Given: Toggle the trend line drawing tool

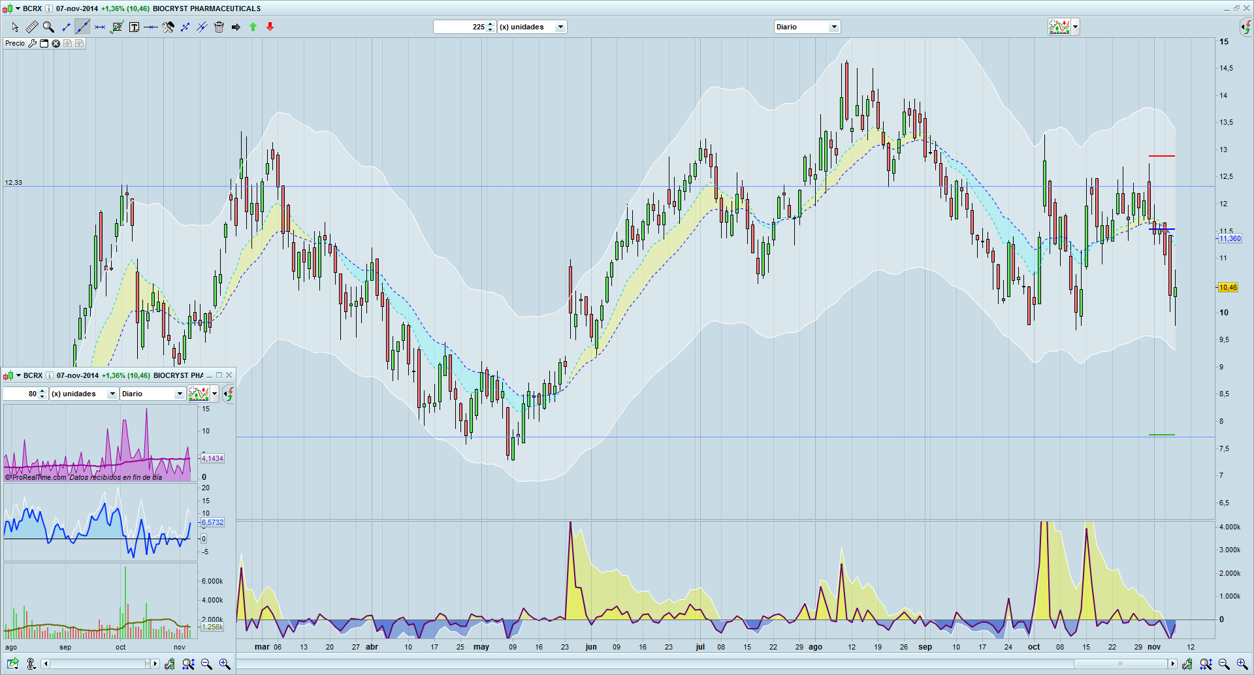Looking at the screenshot, I should click(x=82, y=27).
